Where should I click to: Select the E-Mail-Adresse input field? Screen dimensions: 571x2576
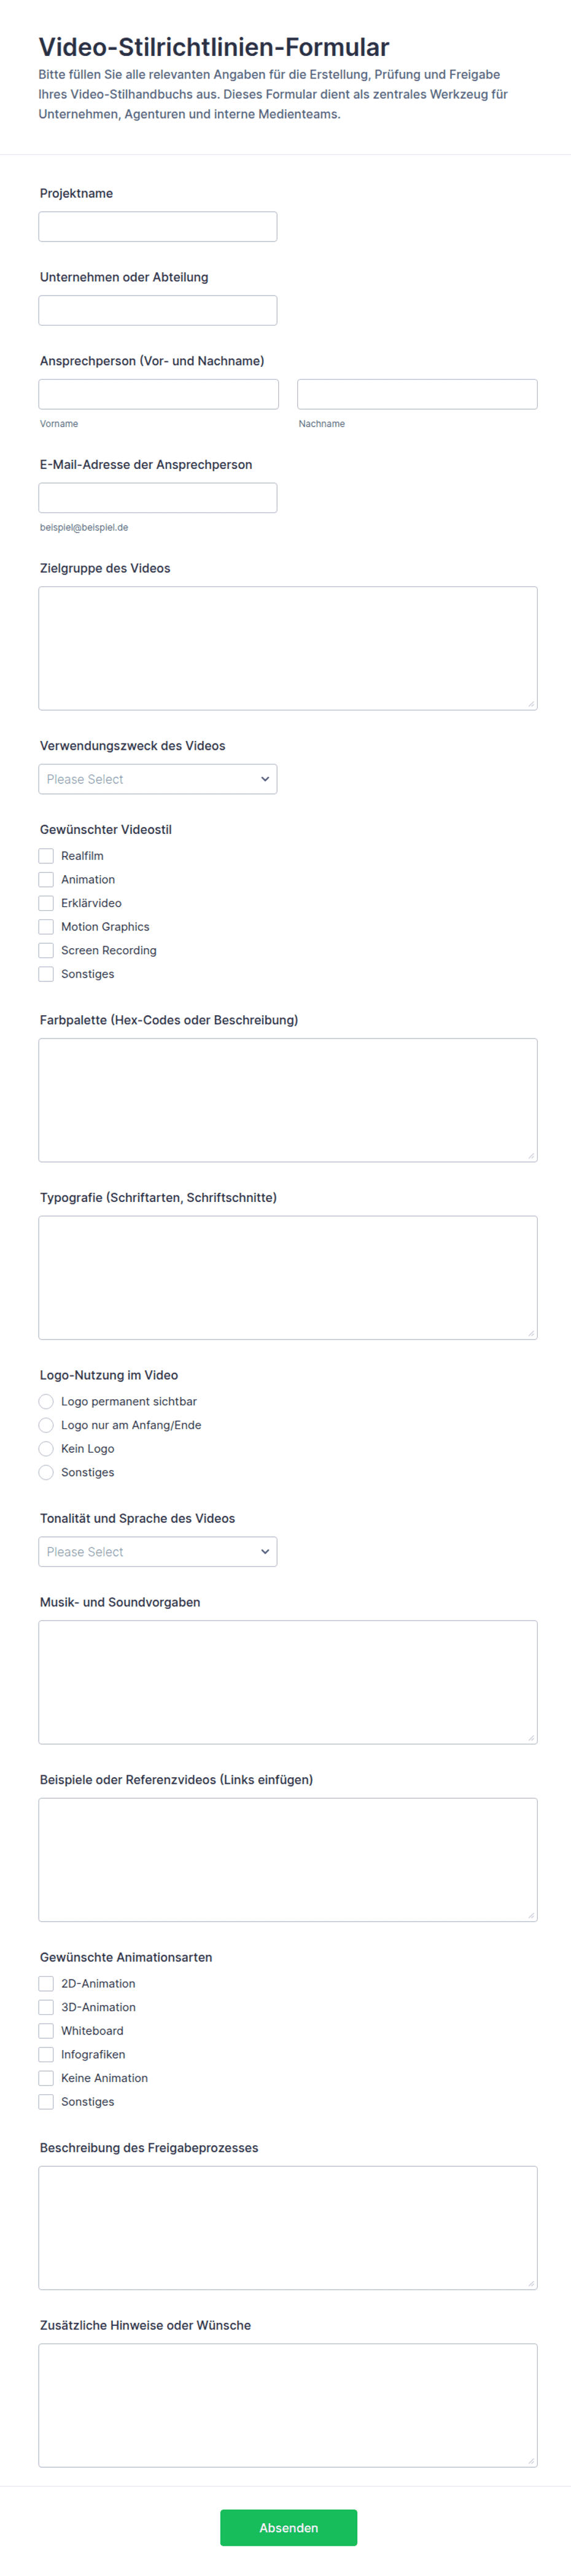pos(158,498)
